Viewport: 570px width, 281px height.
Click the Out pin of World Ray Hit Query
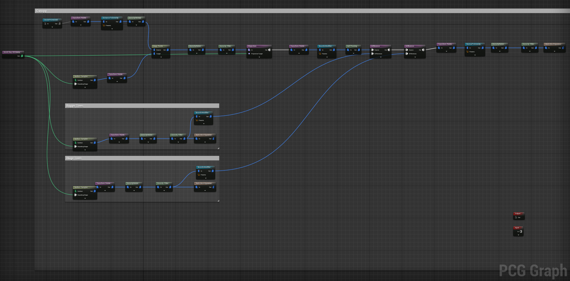point(21,56)
